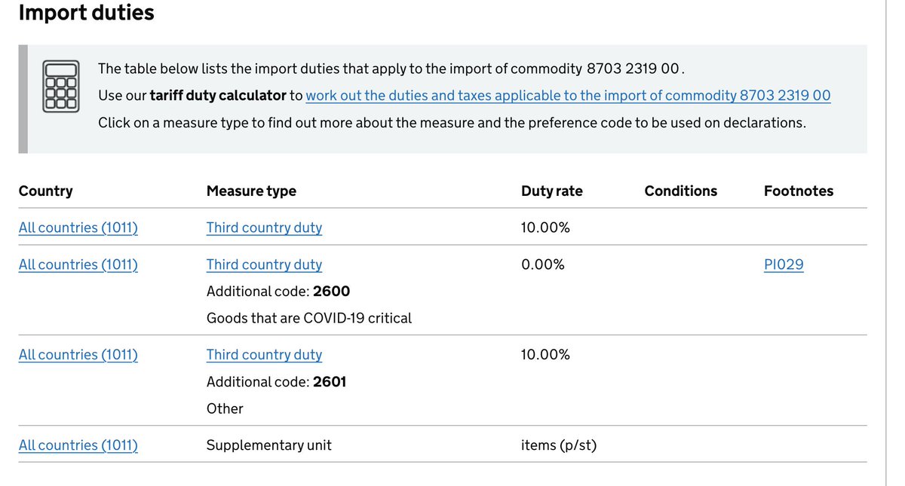The image size is (905, 486).
Task: Select Third country duty above Additional code 2600
Action: pyautogui.click(x=264, y=264)
